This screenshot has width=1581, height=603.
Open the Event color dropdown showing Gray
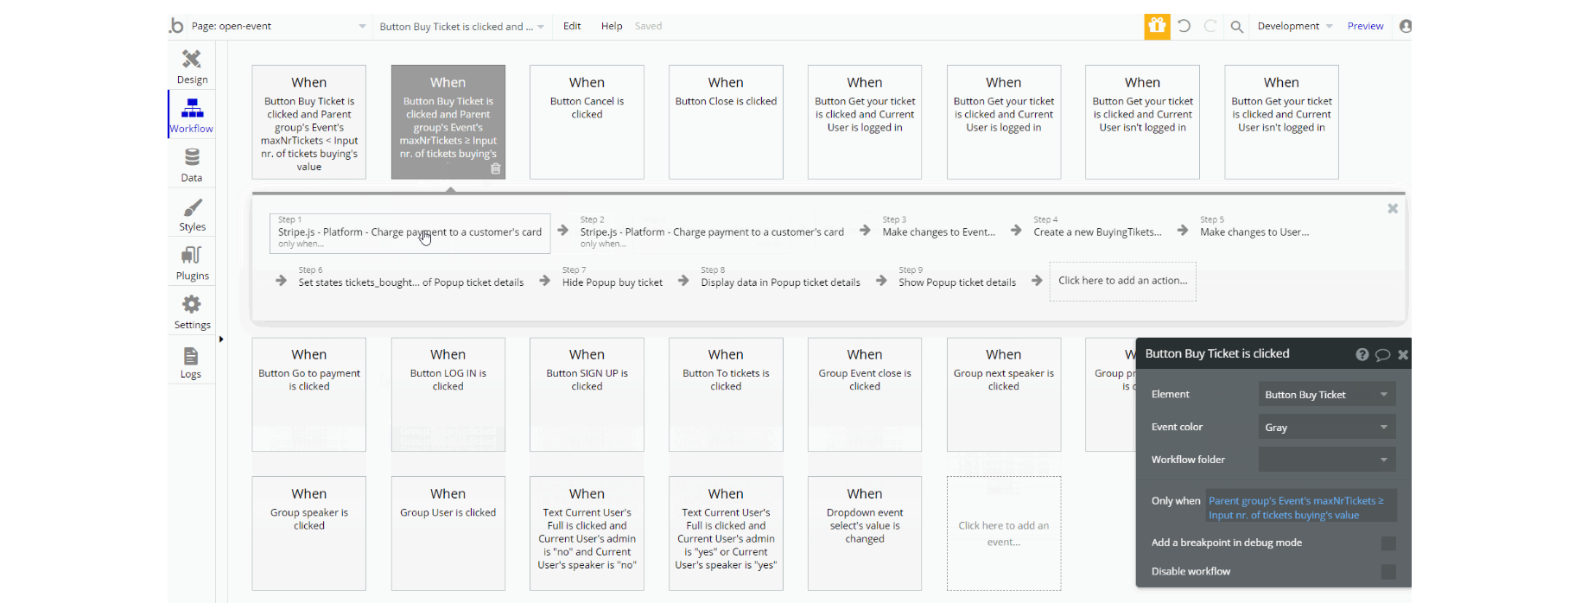pos(1327,428)
